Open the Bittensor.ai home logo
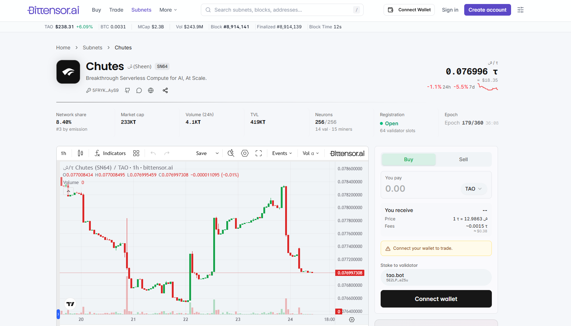 [53, 10]
